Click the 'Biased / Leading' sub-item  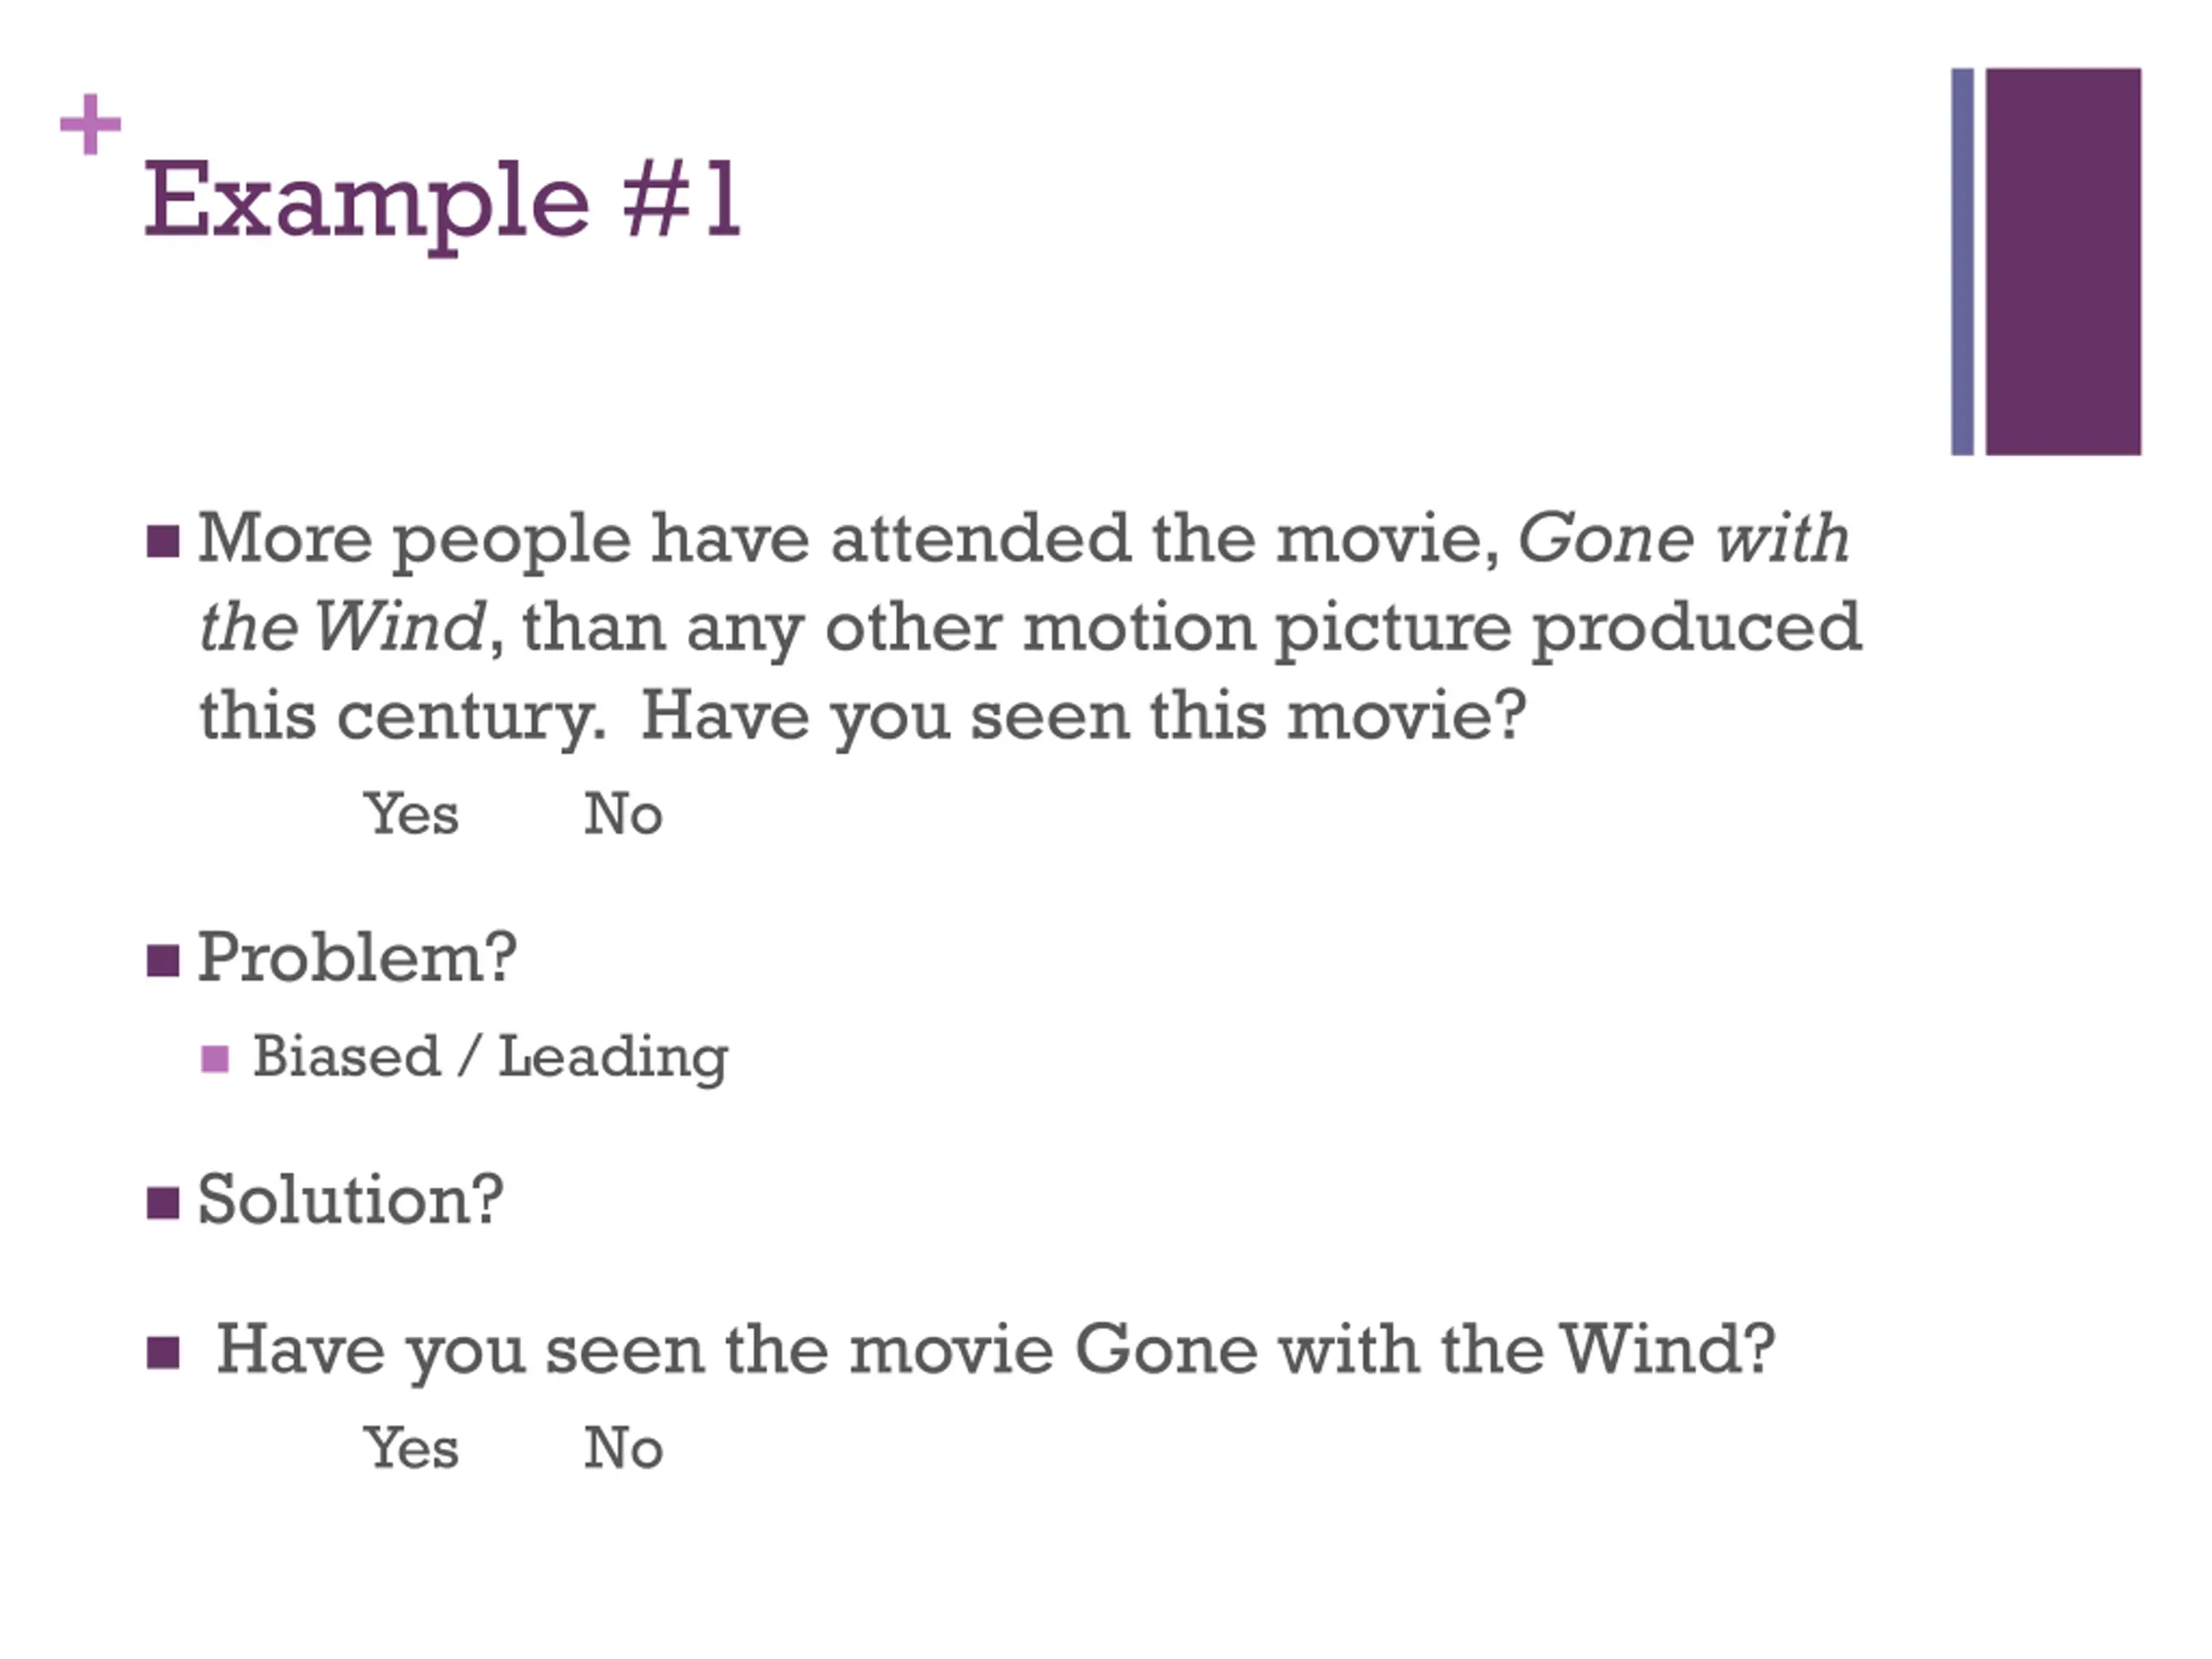[x=490, y=1057]
